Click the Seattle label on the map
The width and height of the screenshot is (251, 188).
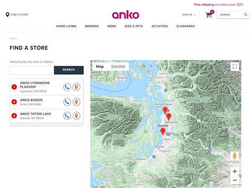click(x=163, y=126)
